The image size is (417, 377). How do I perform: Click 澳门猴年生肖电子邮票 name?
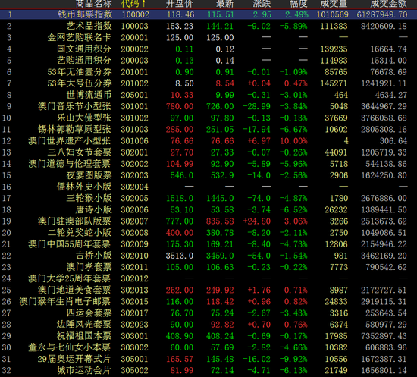point(65,301)
